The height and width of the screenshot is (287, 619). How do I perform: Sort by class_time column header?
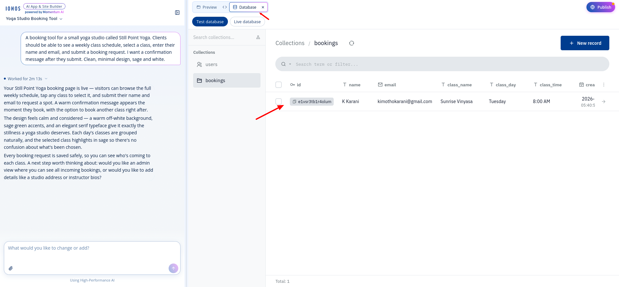tap(548, 85)
